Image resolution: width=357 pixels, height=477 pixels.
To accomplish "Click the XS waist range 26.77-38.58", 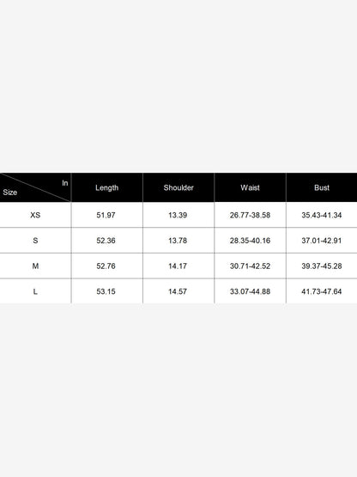I will (x=250, y=215).
